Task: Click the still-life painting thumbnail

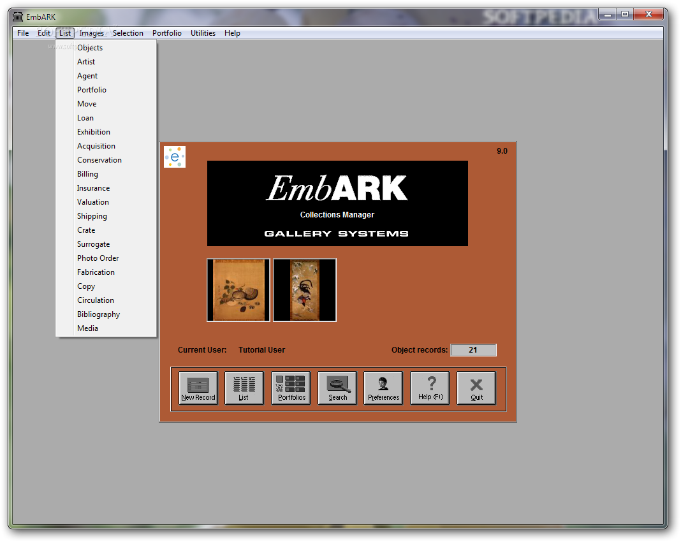Action: [238, 290]
